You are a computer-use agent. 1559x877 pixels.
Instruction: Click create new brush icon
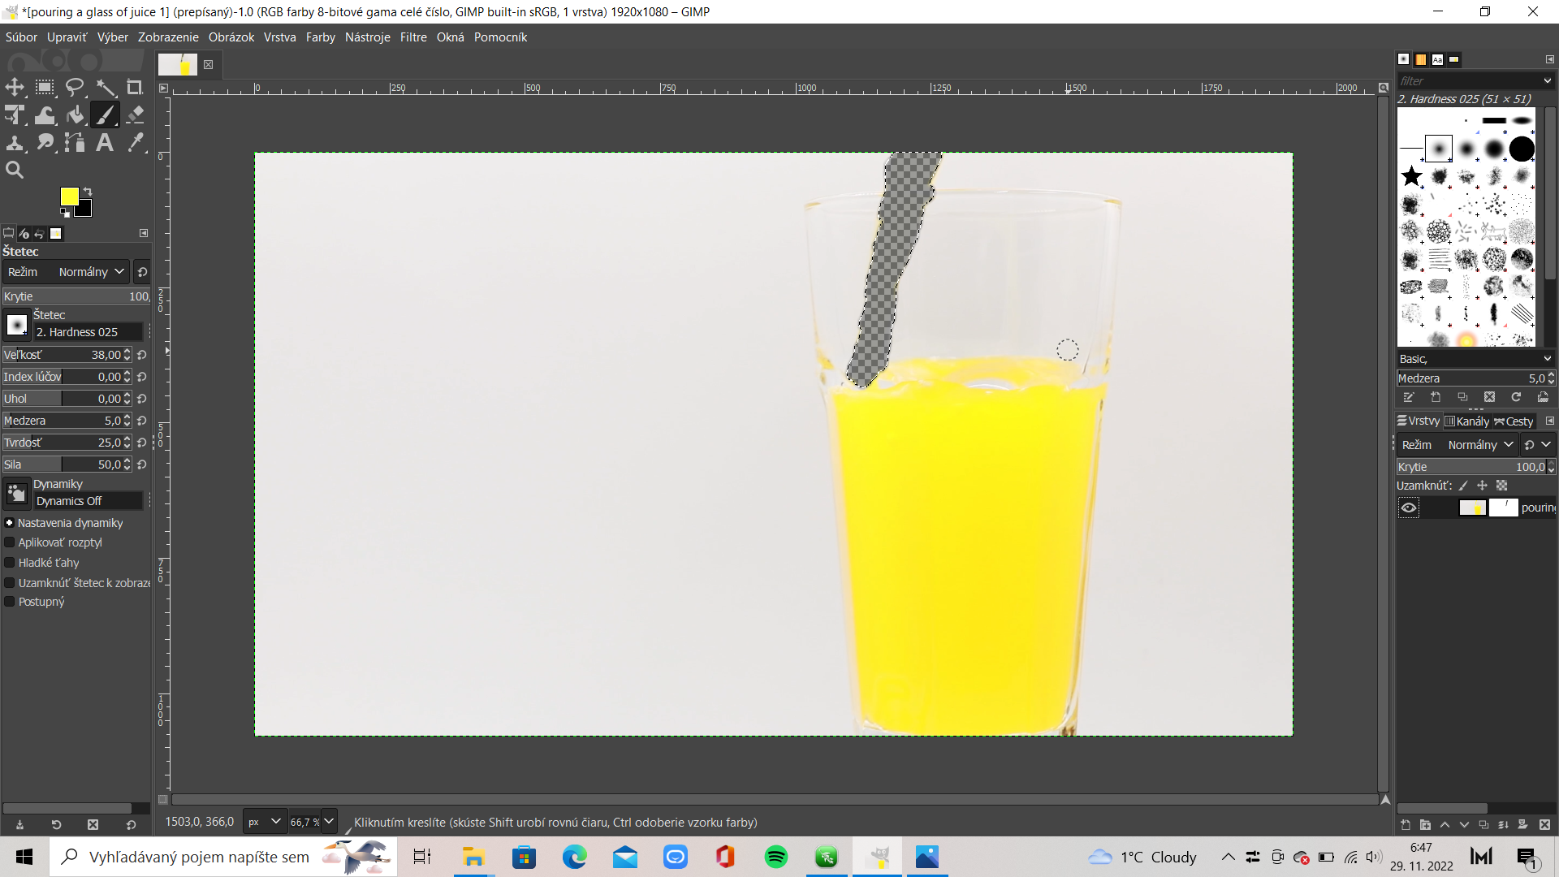pos(1436,397)
